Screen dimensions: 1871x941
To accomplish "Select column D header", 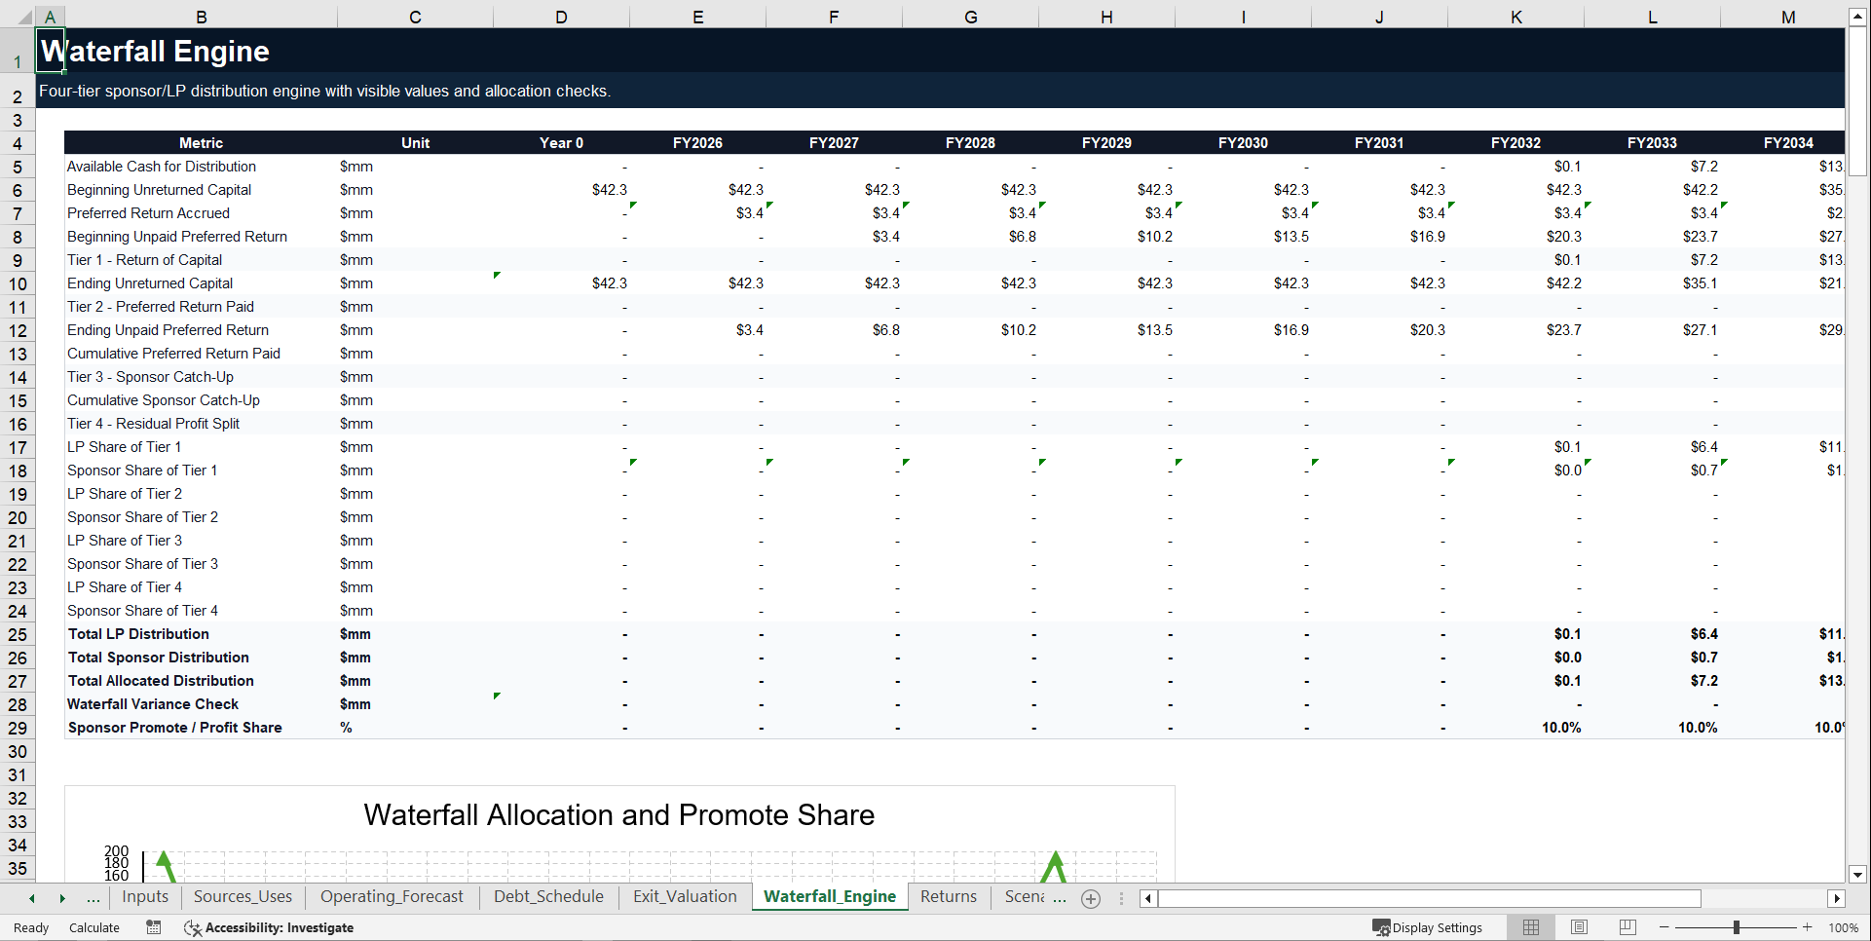I will 561,17.
